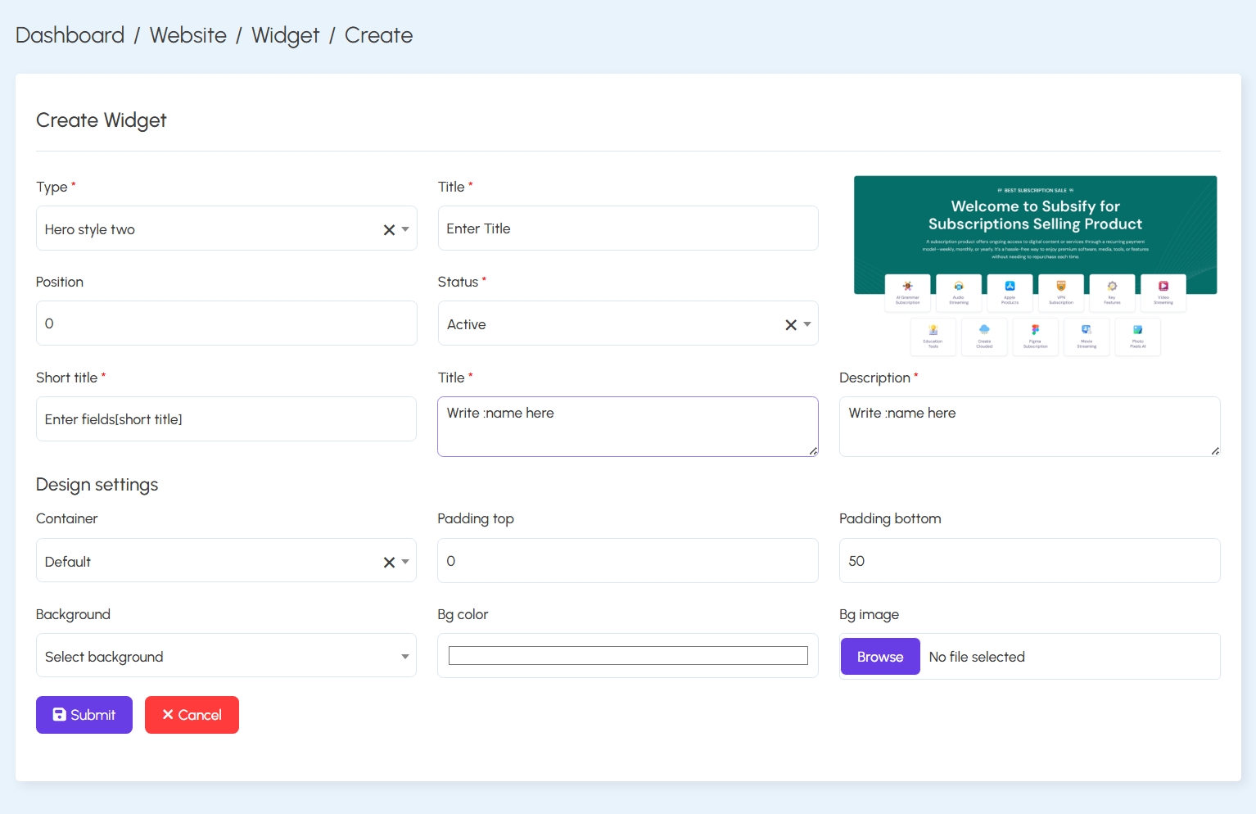
Task: Click the Padding top field
Action: [x=628, y=560]
